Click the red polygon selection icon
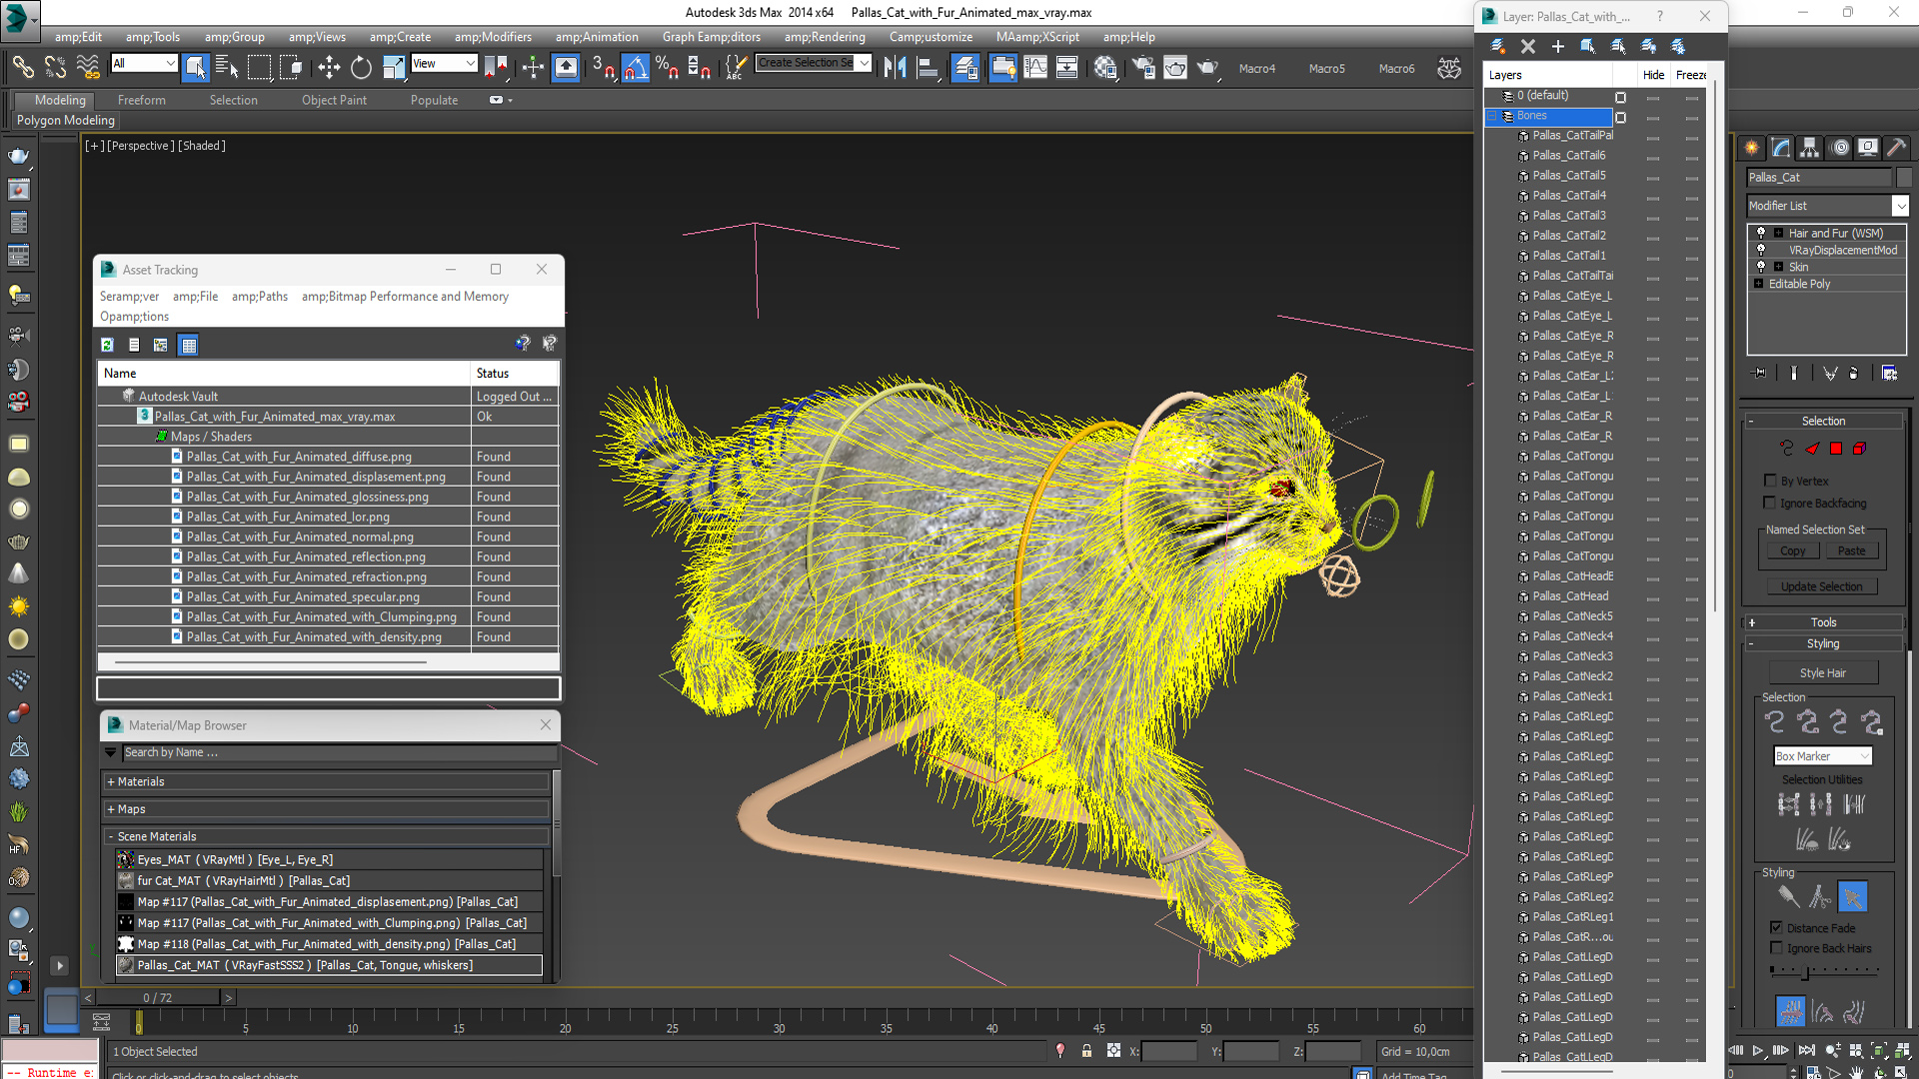The width and height of the screenshot is (1919, 1079). pos(1836,449)
